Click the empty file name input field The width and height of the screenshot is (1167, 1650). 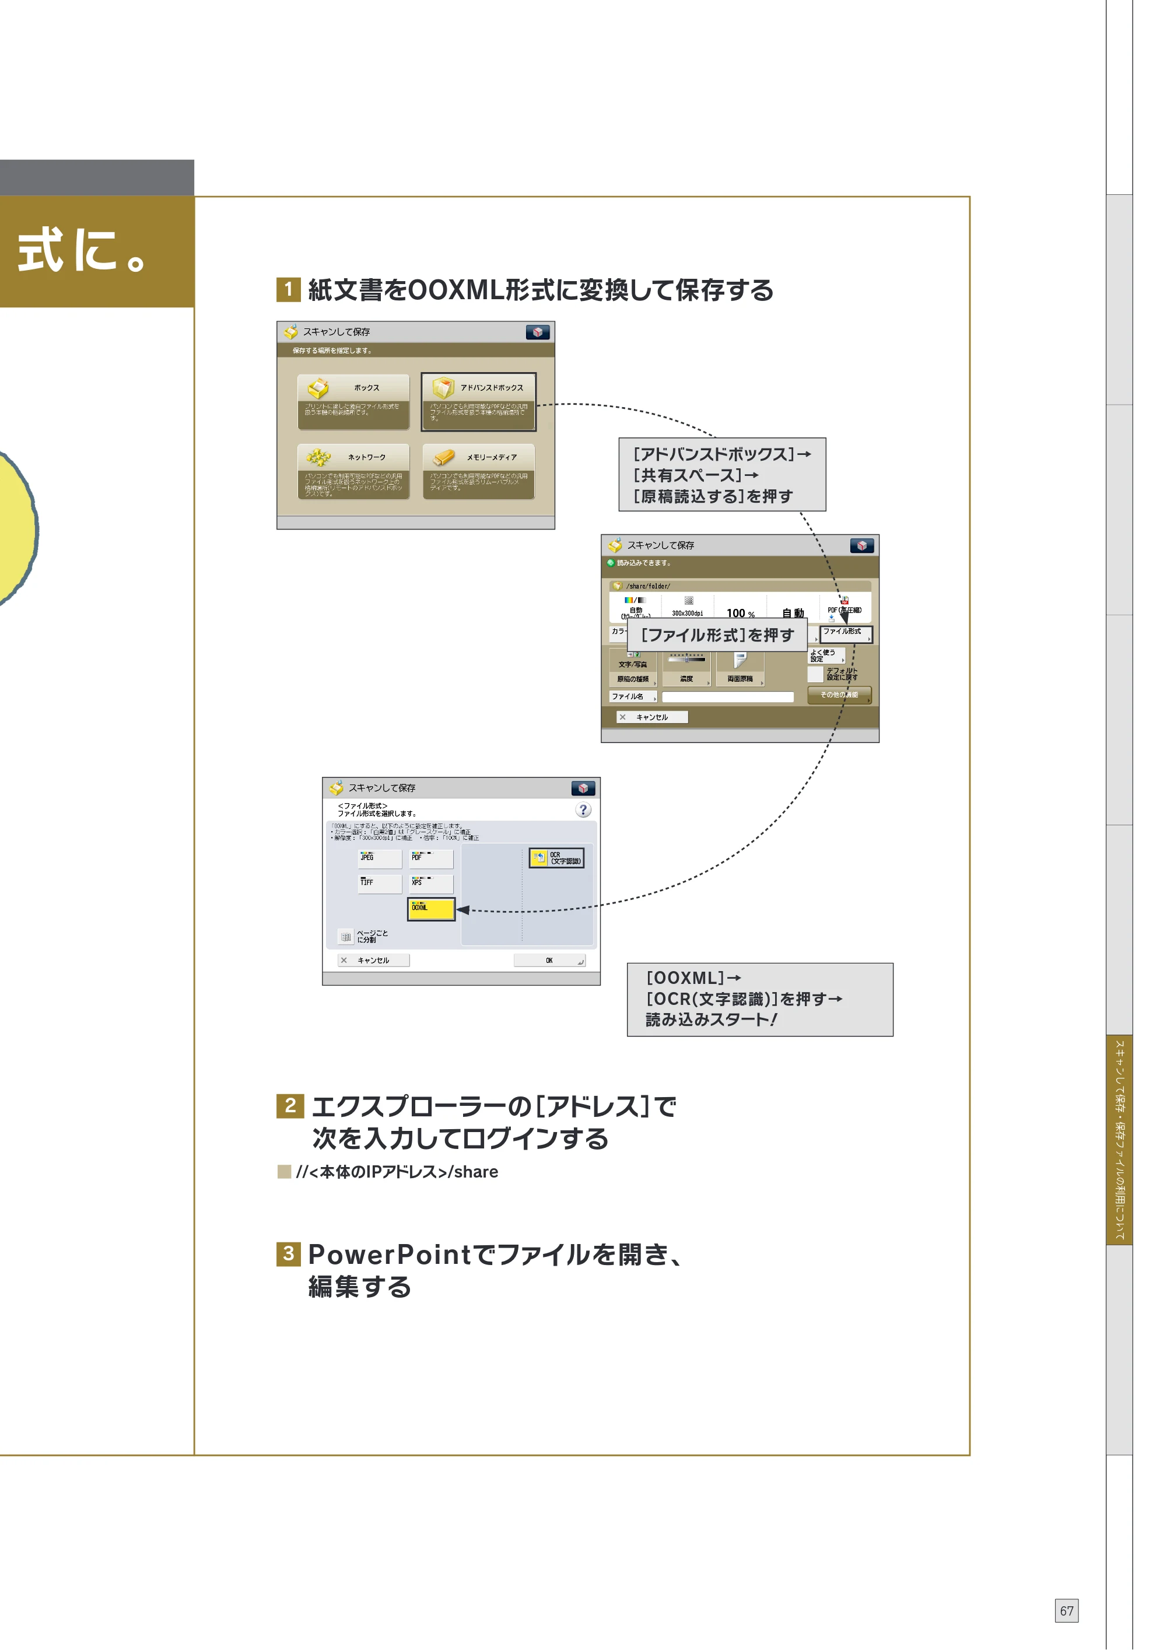(728, 697)
